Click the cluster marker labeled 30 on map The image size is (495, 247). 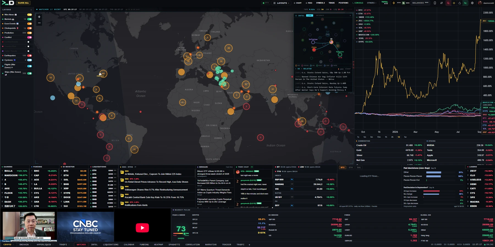pos(228,48)
